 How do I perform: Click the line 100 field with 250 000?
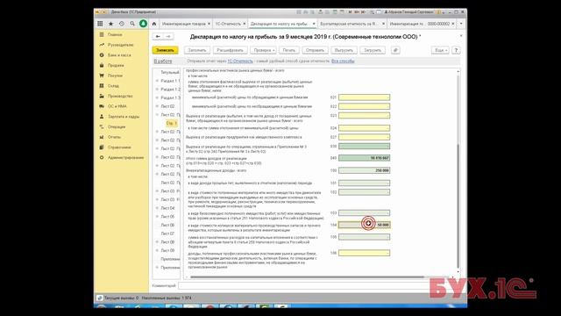click(365, 170)
